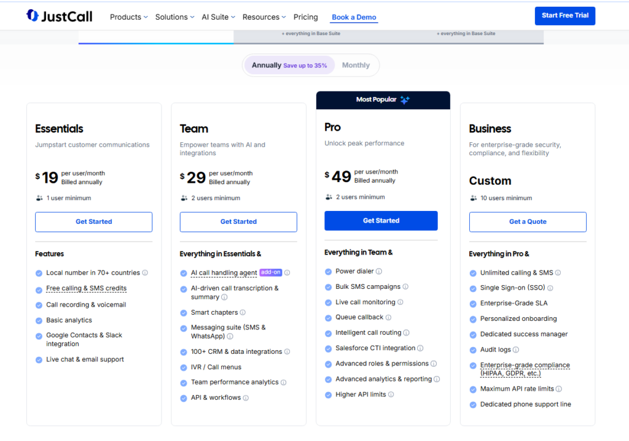This screenshot has height=441, width=629.
Task: Click info icon beside Smart chapters
Action: [243, 312]
